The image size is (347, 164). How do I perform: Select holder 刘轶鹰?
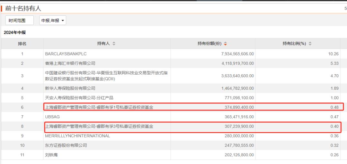(x=51, y=155)
